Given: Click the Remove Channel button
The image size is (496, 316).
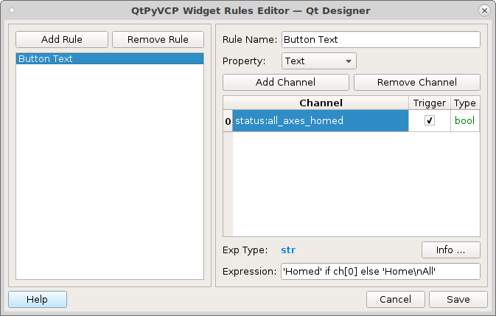Looking at the screenshot, I should [417, 83].
